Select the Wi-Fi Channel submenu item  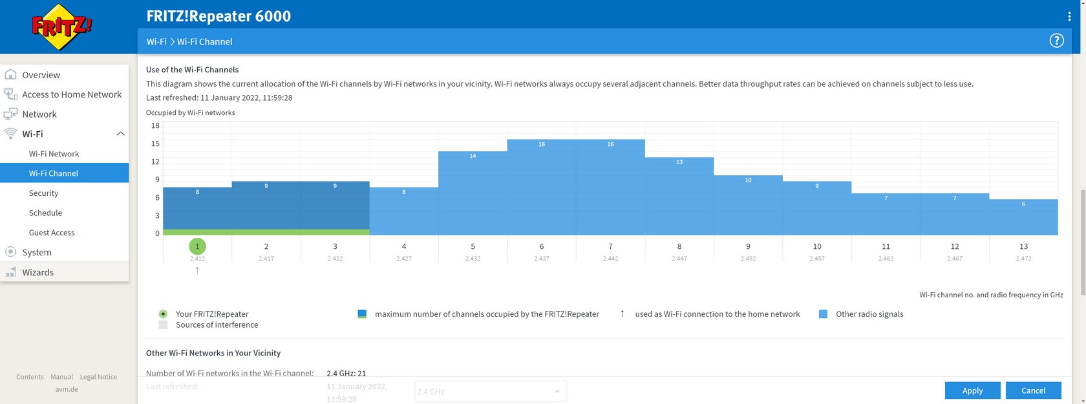[65, 173]
